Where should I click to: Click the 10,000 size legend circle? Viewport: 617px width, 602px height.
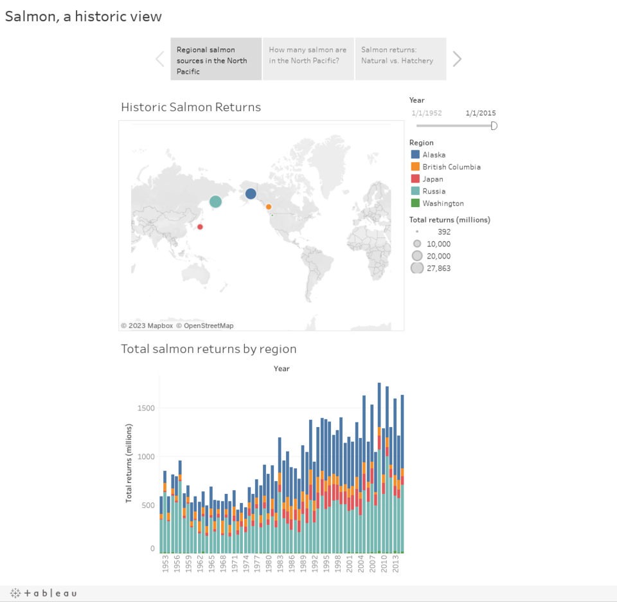417,244
